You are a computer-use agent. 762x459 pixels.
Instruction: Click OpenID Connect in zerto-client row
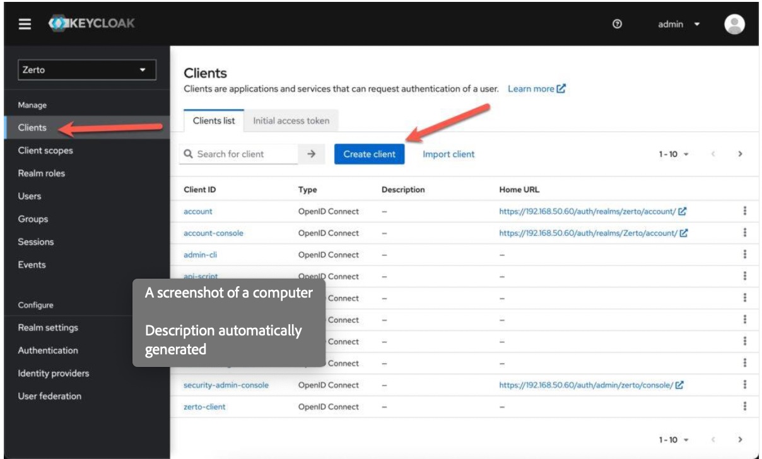(x=329, y=407)
